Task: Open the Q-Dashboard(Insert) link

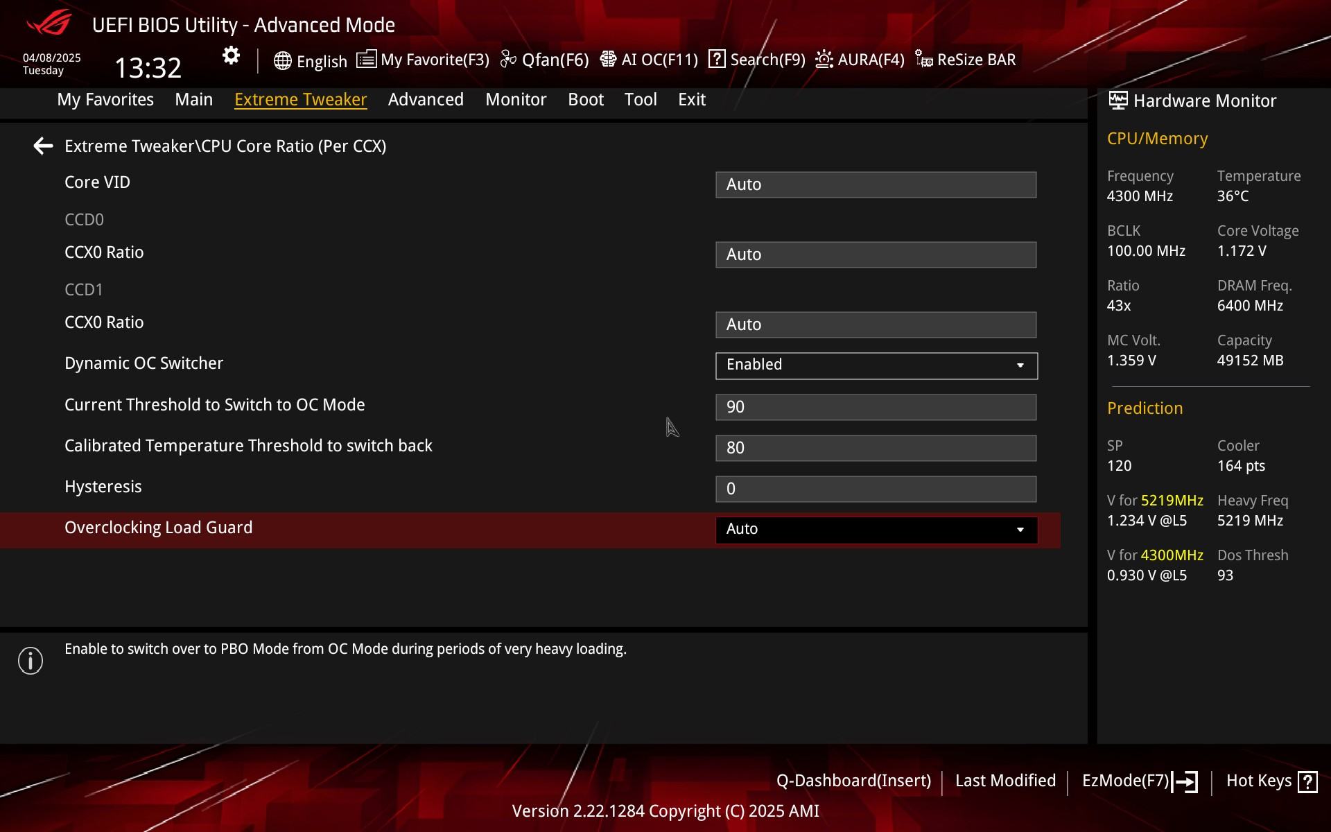Action: (x=853, y=781)
